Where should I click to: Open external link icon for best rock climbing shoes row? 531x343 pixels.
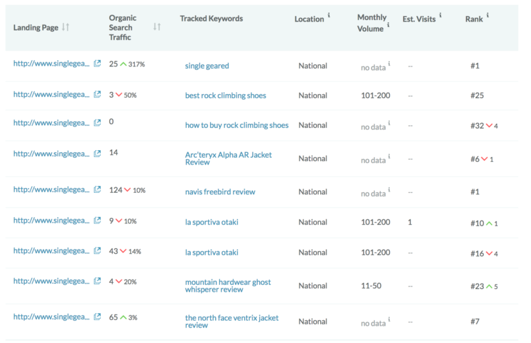(97, 94)
